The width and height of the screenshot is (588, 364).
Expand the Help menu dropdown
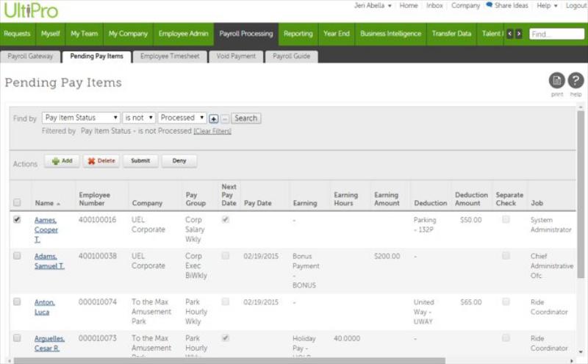click(547, 6)
